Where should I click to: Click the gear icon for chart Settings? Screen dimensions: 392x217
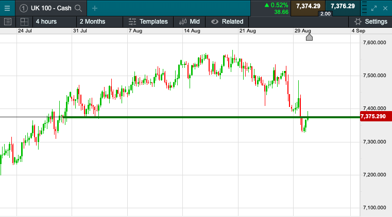[357, 22]
